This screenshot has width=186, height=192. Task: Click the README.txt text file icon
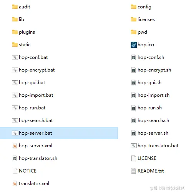click(x=133, y=171)
